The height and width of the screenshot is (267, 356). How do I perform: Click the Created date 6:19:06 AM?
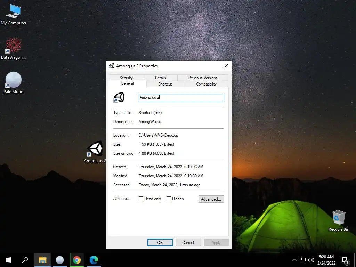(171, 167)
